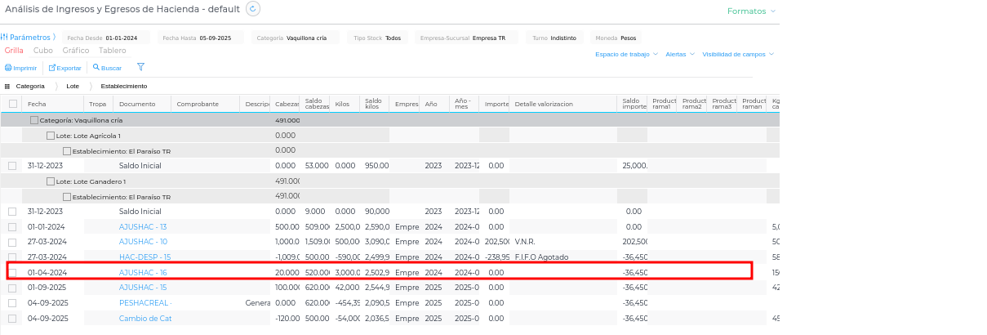Tick the checkbox for the 01-04-2024 row
This screenshot has height=335, width=987.
click(12, 272)
